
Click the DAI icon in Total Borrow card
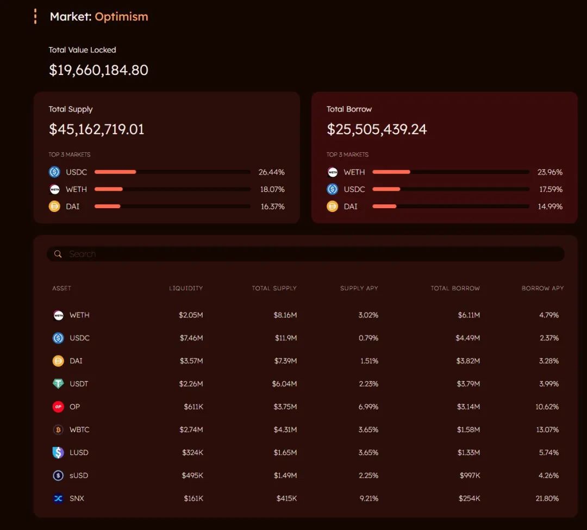click(x=333, y=207)
